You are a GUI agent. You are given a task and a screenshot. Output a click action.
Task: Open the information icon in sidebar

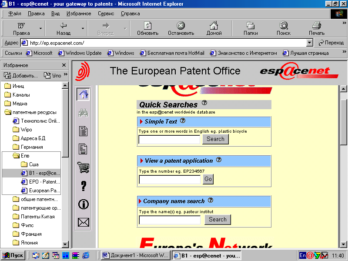[84, 204]
